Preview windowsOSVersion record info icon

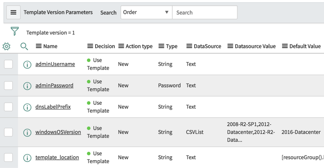point(27,133)
